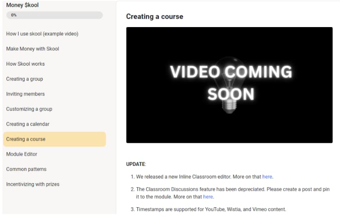340x220 pixels.
Task: Select the highlighted 'Creating a course' lesson
Action: (55, 139)
